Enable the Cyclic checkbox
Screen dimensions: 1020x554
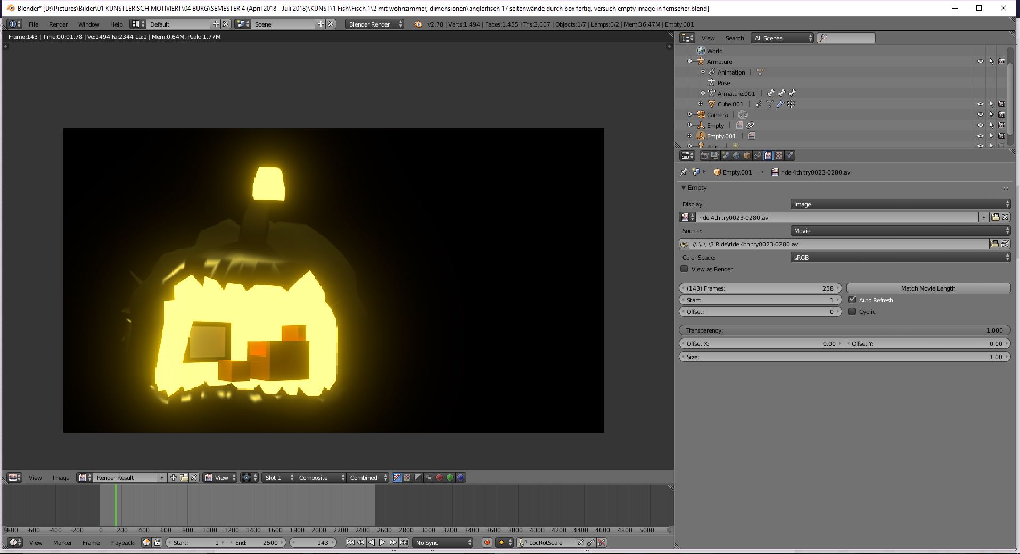click(852, 311)
